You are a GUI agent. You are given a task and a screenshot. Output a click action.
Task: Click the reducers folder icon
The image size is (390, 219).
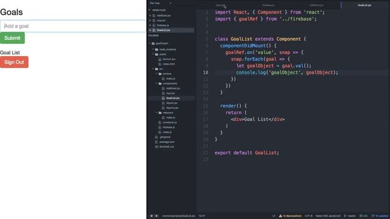tap(160, 113)
